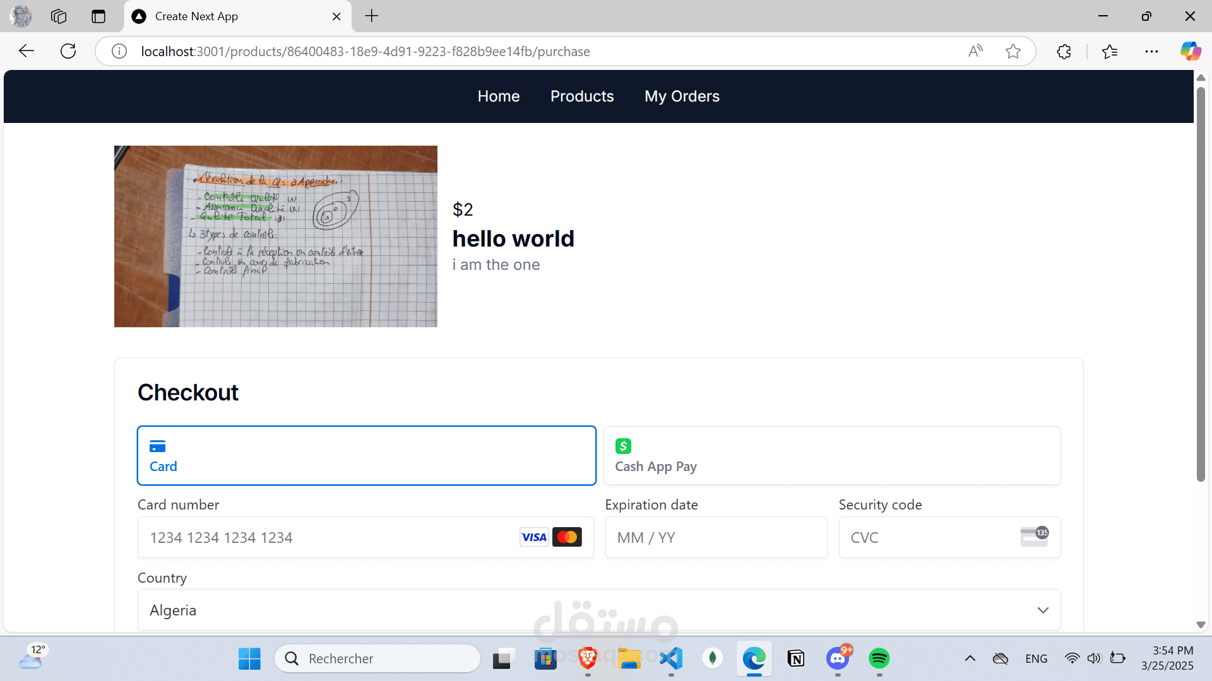Click the Home navigation link
The height and width of the screenshot is (681, 1212).
click(498, 96)
